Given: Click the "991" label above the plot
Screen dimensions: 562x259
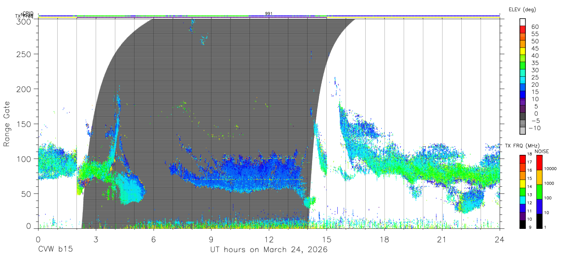Looking at the screenshot, I should click(269, 14).
